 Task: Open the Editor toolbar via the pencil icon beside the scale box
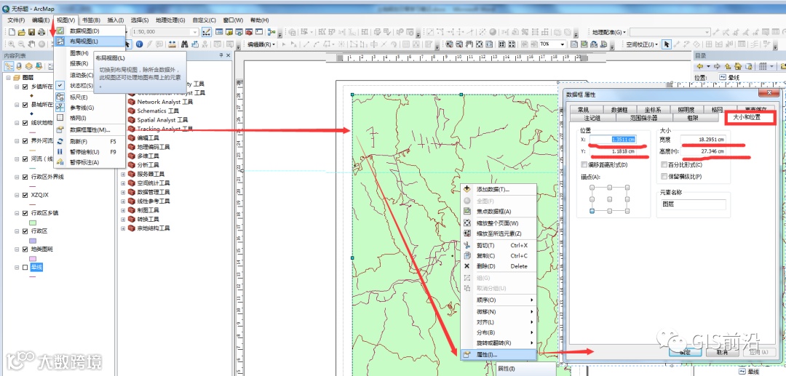(206, 32)
